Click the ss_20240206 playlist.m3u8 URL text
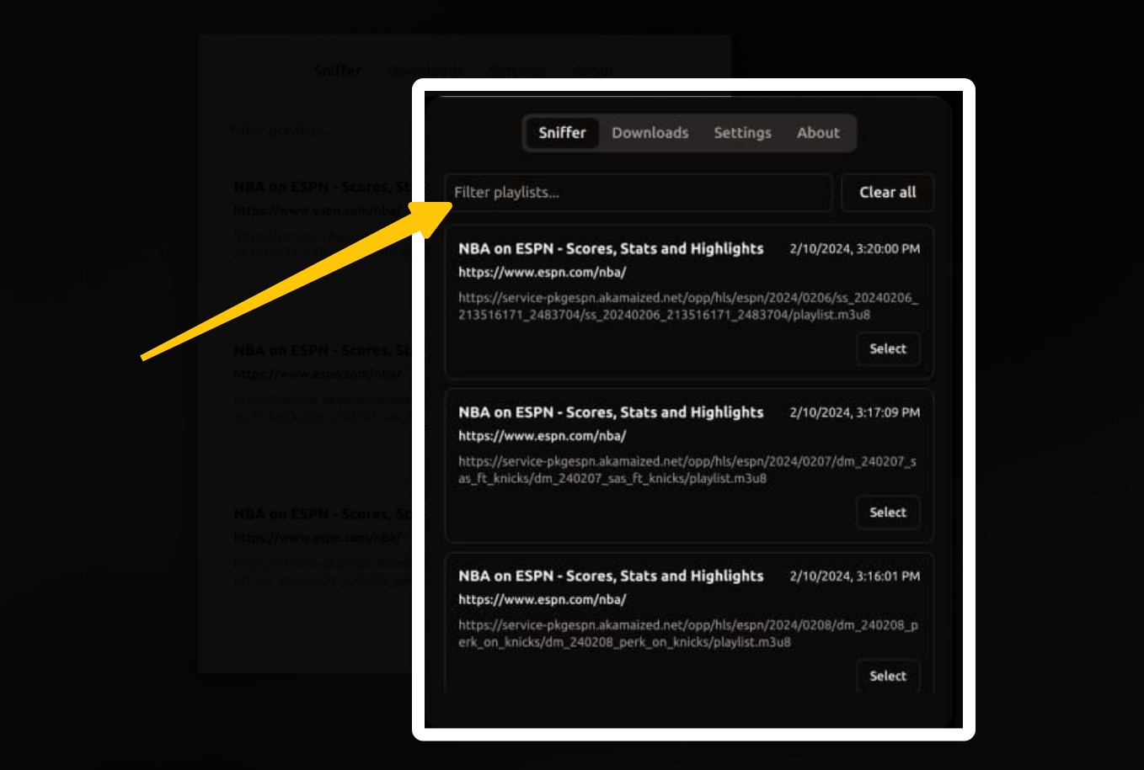This screenshot has height=770, width=1144. (x=688, y=306)
